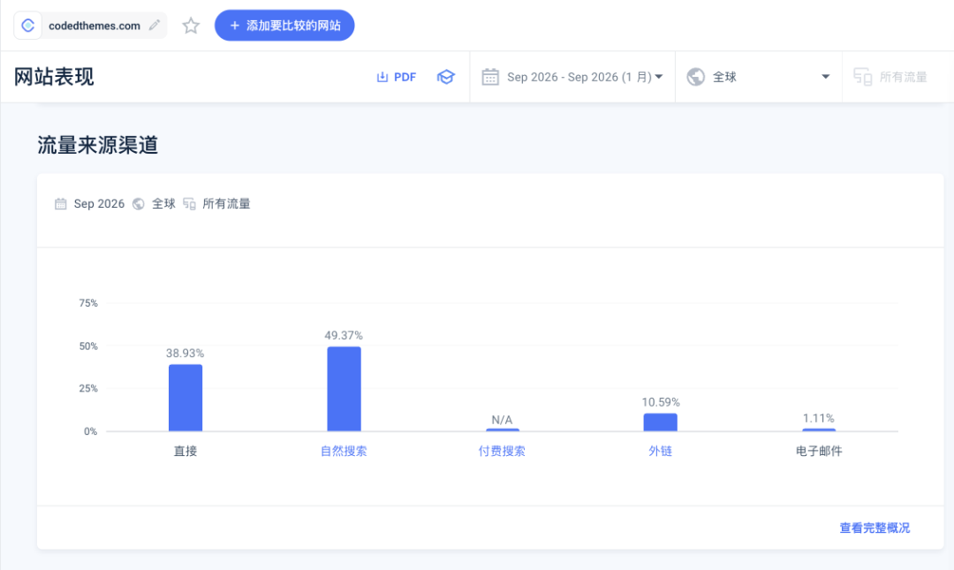
Task: Click small calendar icon in chart header
Action: coord(60,204)
